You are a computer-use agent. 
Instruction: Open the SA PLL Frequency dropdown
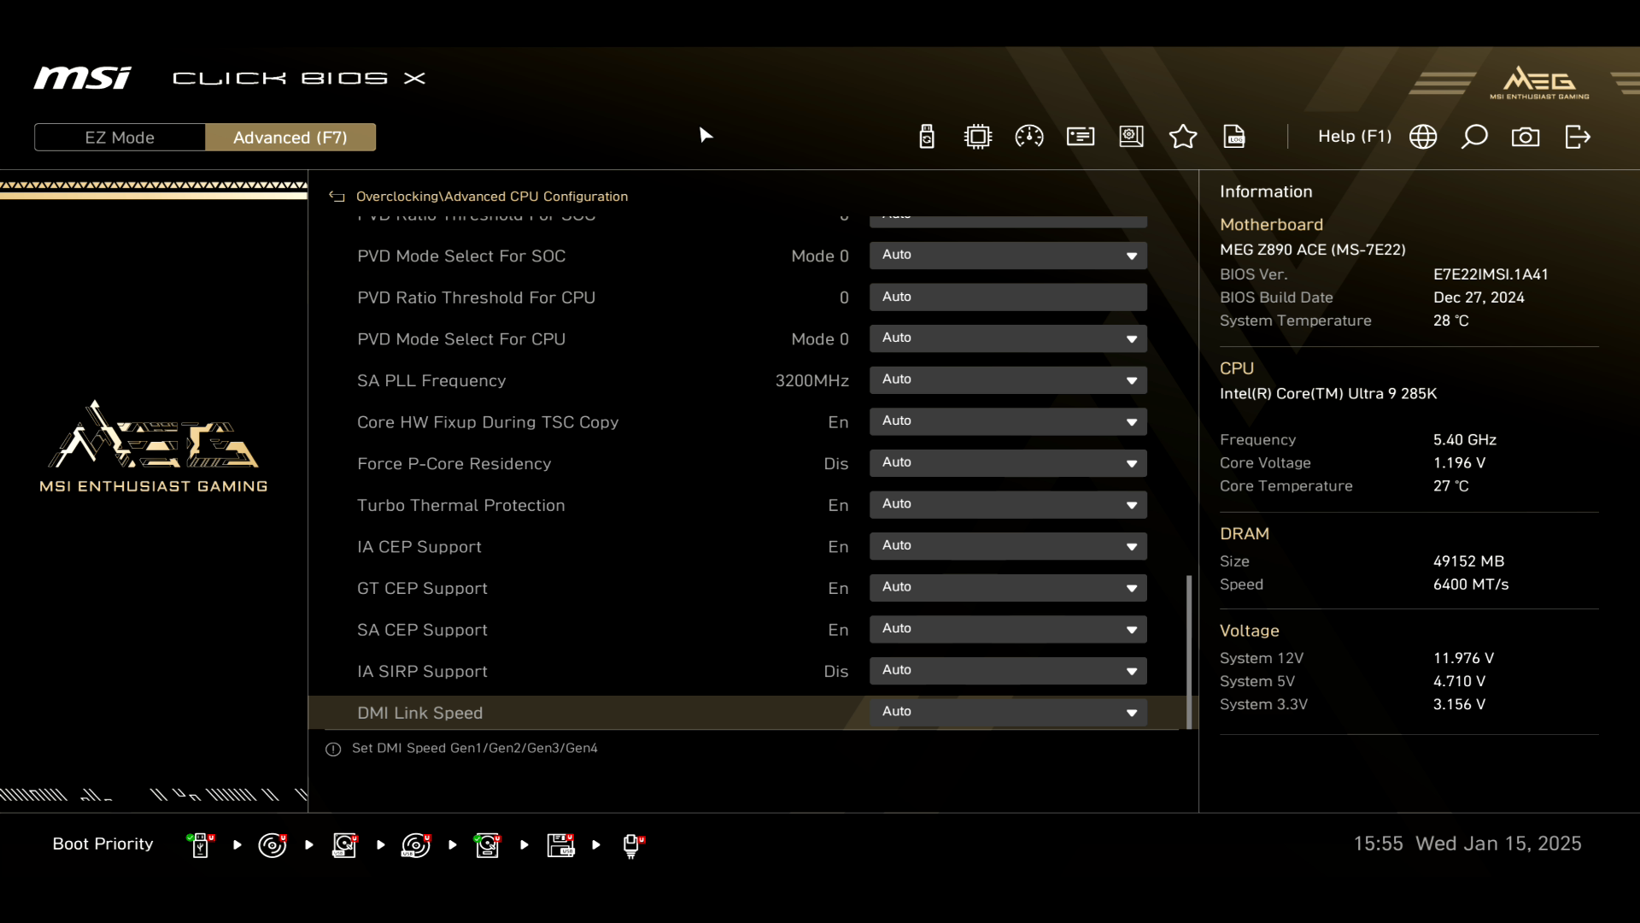click(1008, 379)
